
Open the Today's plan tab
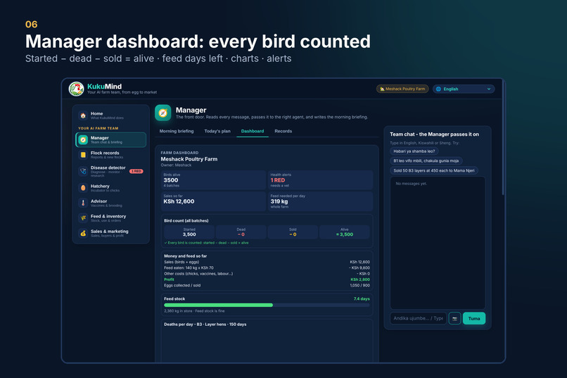[217, 132]
